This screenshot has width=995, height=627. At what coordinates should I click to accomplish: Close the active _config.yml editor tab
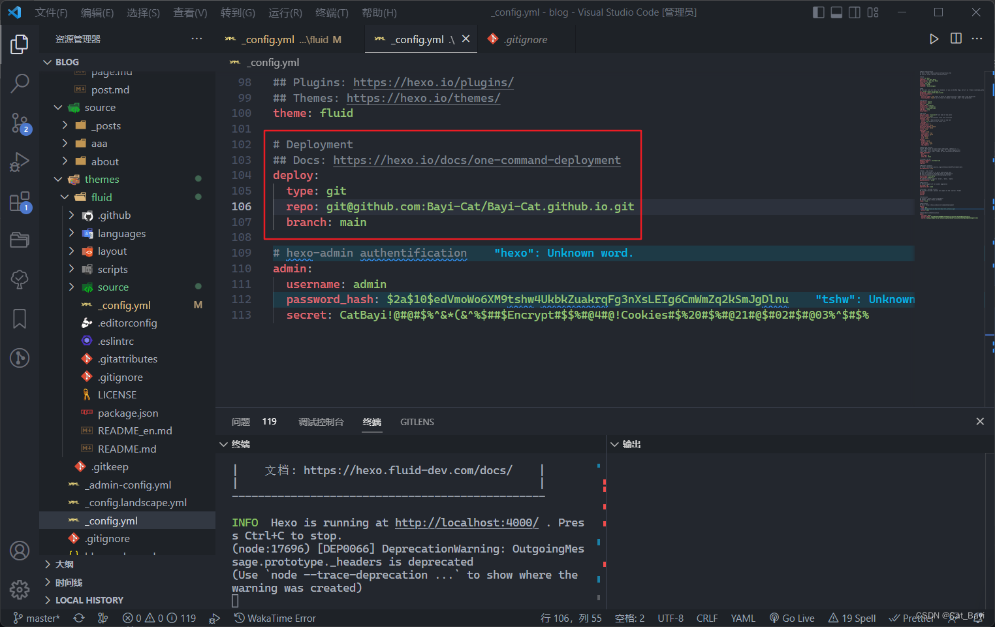coord(466,39)
